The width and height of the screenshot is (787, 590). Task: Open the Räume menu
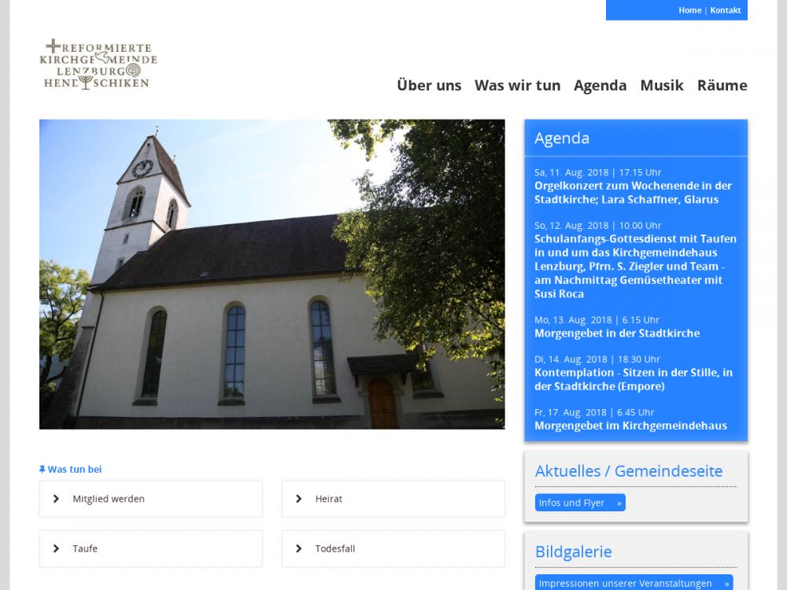(722, 85)
